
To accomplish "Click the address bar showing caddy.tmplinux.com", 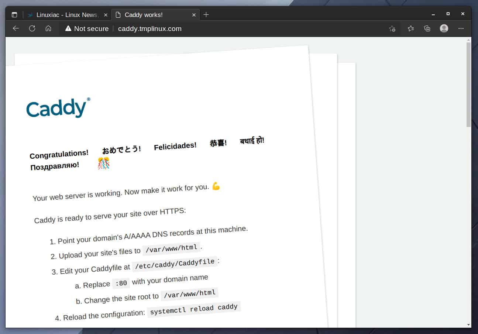I will (x=149, y=28).
